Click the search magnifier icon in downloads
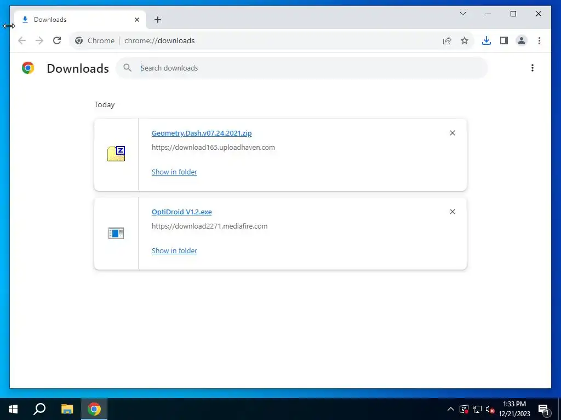Screen dimensions: 561x420 coord(127,67)
